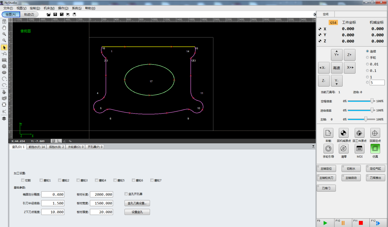The image size is (388, 227).
Task: Enable the 磨轮5 checkbox
Action: coord(115,180)
